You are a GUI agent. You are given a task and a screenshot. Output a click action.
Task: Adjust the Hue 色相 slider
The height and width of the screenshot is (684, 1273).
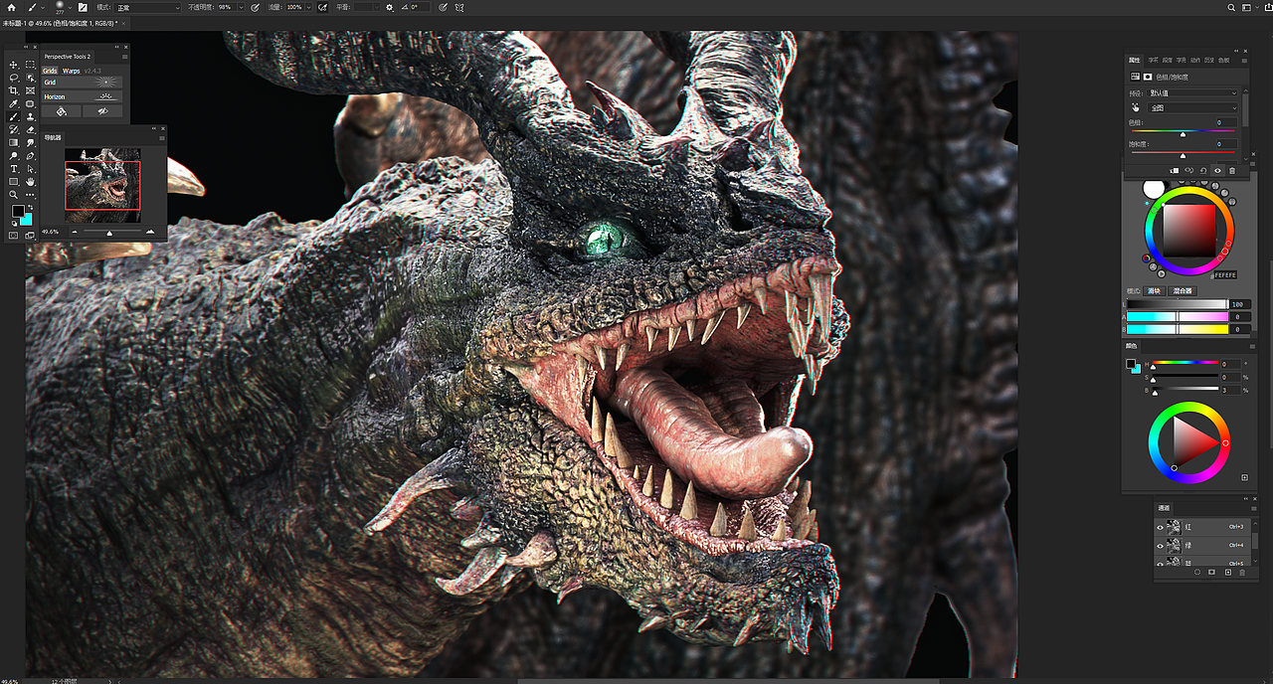[x=1182, y=132]
